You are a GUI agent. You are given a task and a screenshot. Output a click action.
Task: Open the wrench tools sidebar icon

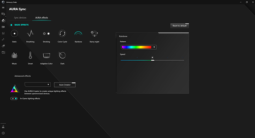[3, 40]
